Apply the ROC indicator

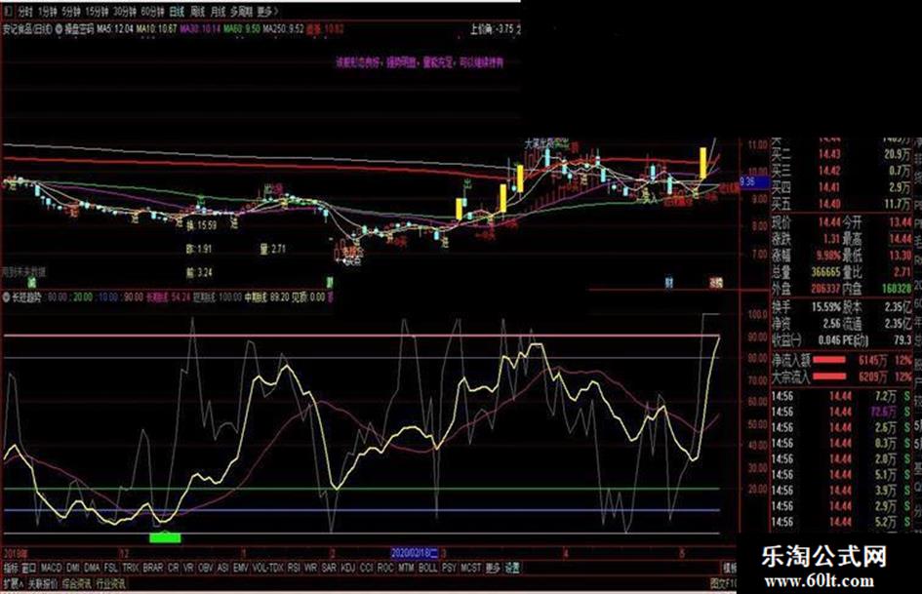(385, 568)
